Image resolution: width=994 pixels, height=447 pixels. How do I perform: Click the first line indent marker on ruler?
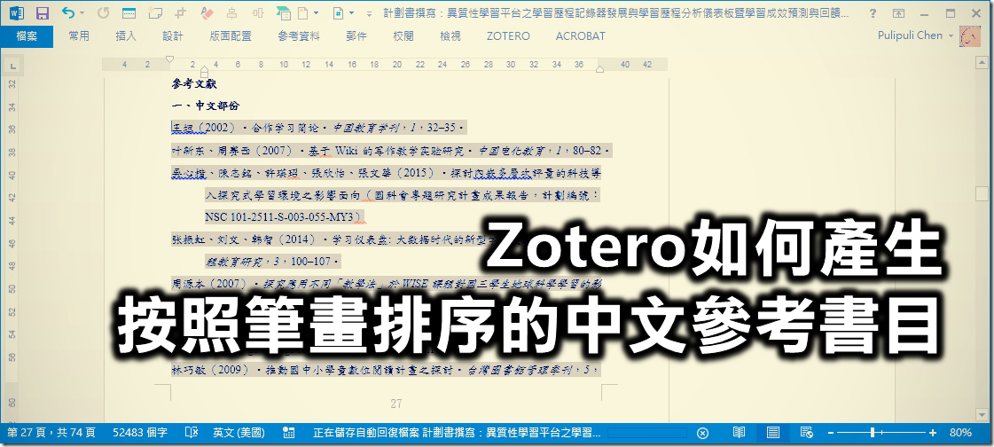click(x=169, y=59)
